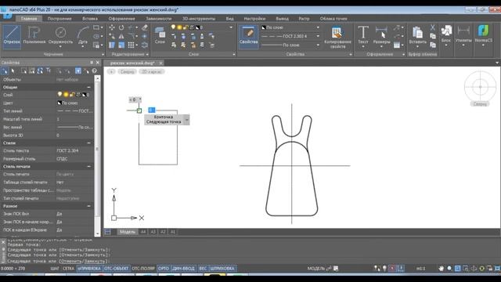Switch to the A4 layout tab
This screenshot has width=501, height=282.
click(x=143, y=232)
